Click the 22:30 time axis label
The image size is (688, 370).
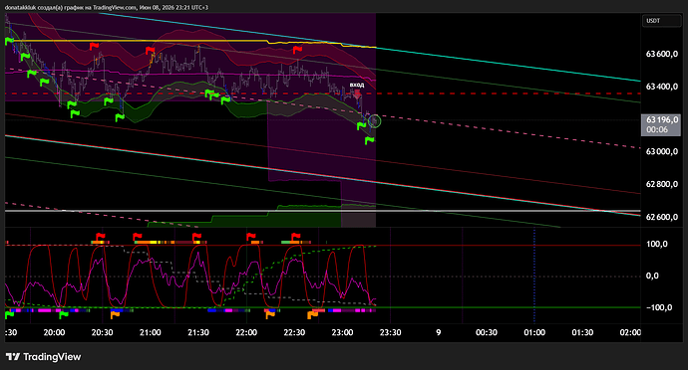point(294,333)
